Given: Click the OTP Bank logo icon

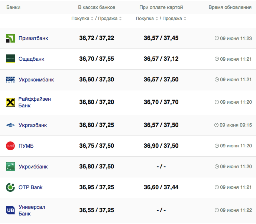Looking at the screenshot, I should click(x=10, y=187).
